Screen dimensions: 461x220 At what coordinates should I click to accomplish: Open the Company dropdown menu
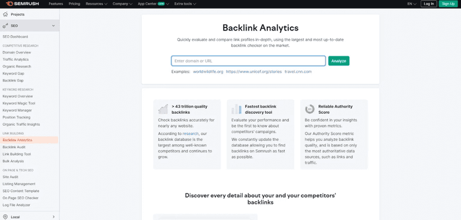coord(122,4)
